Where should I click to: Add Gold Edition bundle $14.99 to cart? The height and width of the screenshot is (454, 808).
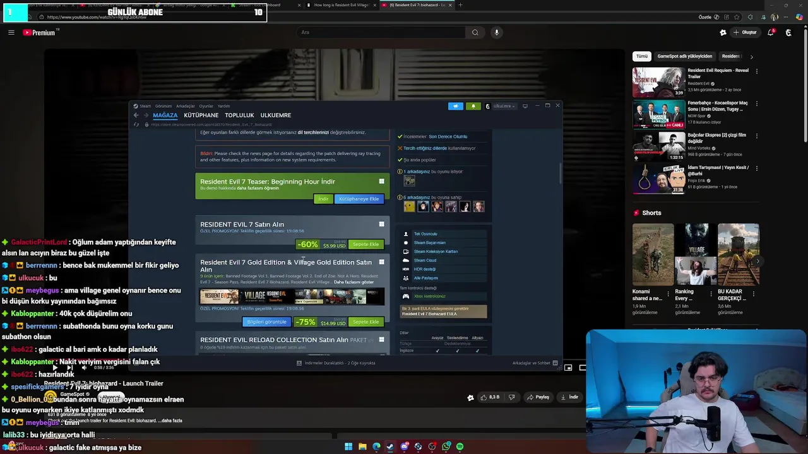click(x=366, y=322)
